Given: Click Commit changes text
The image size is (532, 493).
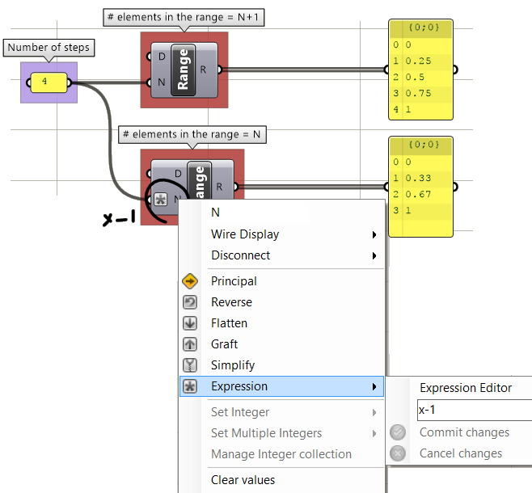Looking at the screenshot, I should (464, 432).
